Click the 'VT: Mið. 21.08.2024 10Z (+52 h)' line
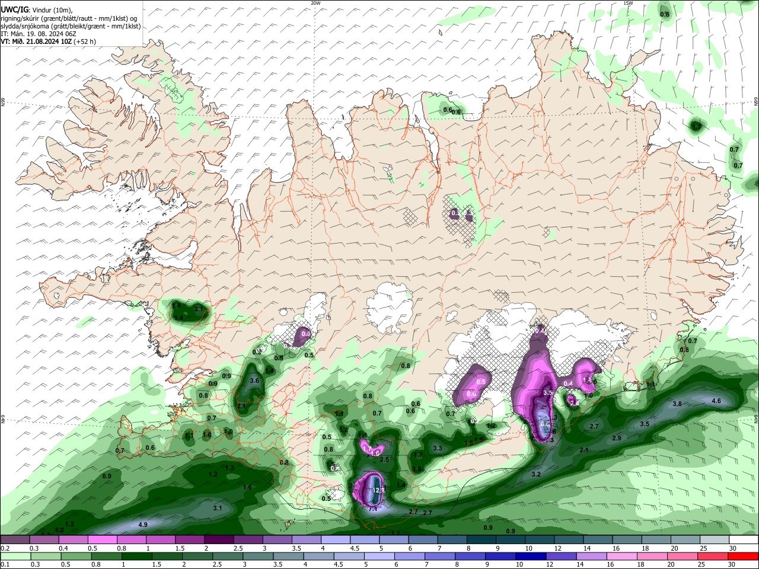759x569 pixels. pos(48,41)
